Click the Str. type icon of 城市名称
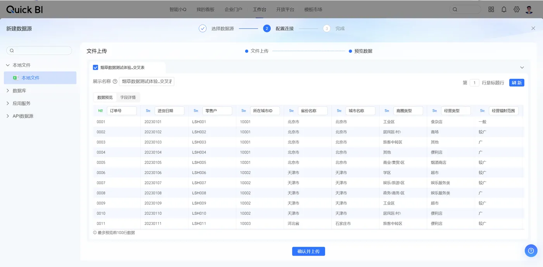This screenshot has height=267, width=543. tap(339, 111)
